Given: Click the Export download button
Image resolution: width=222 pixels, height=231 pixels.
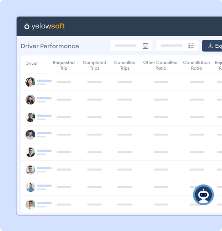Looking at the screenshot, I should click(x=213, y=46).
